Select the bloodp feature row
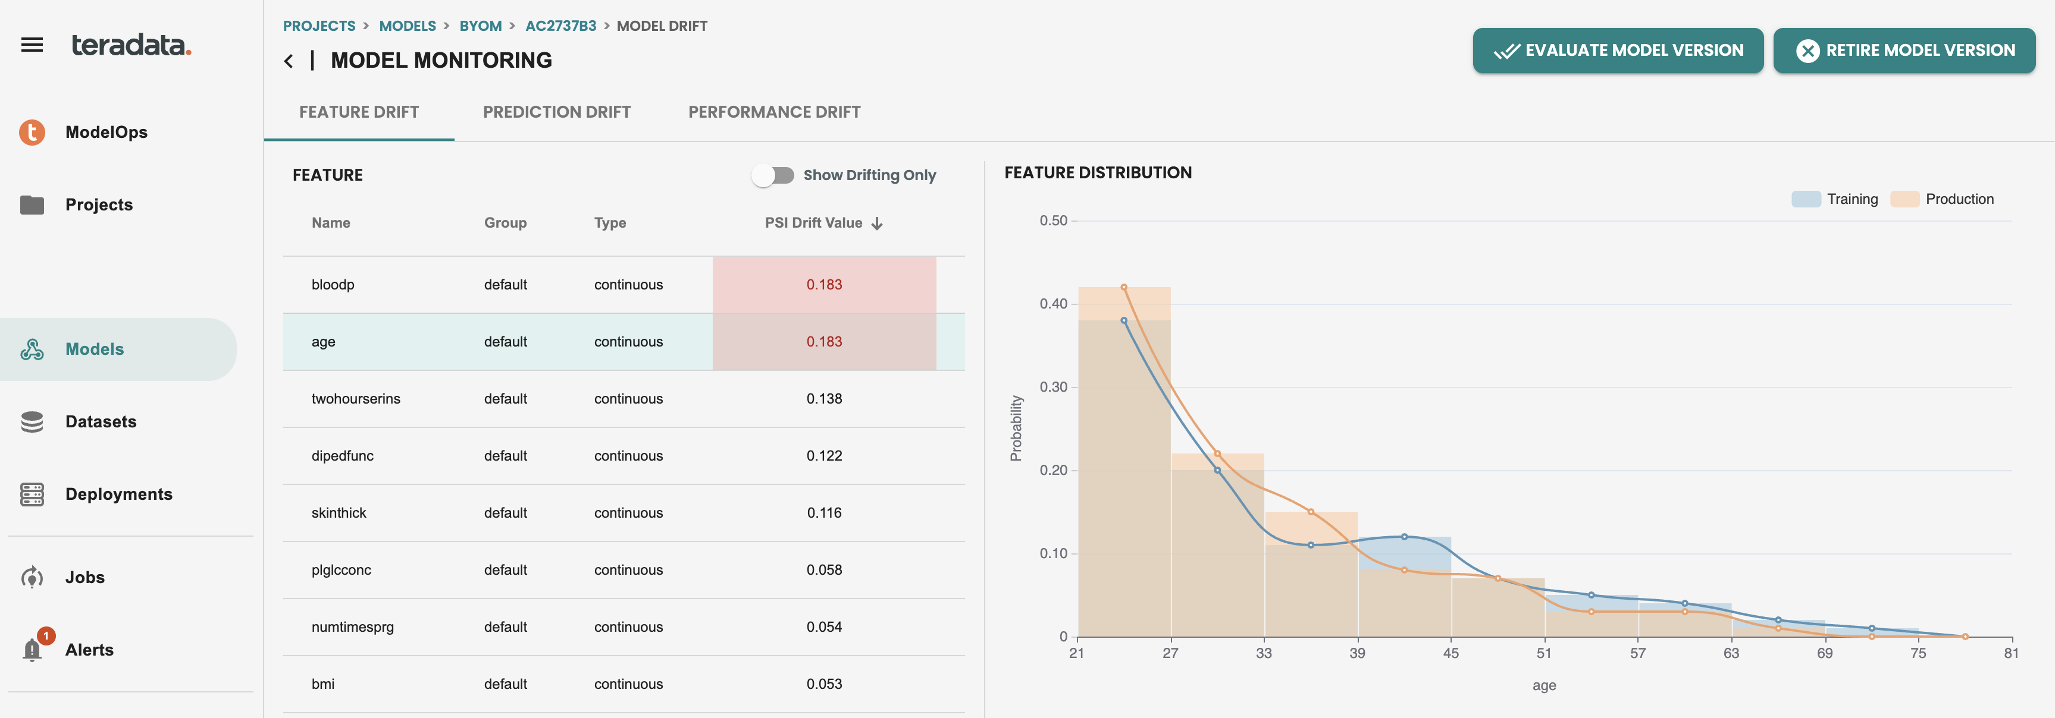2055x718 pixels. point(624,285)
